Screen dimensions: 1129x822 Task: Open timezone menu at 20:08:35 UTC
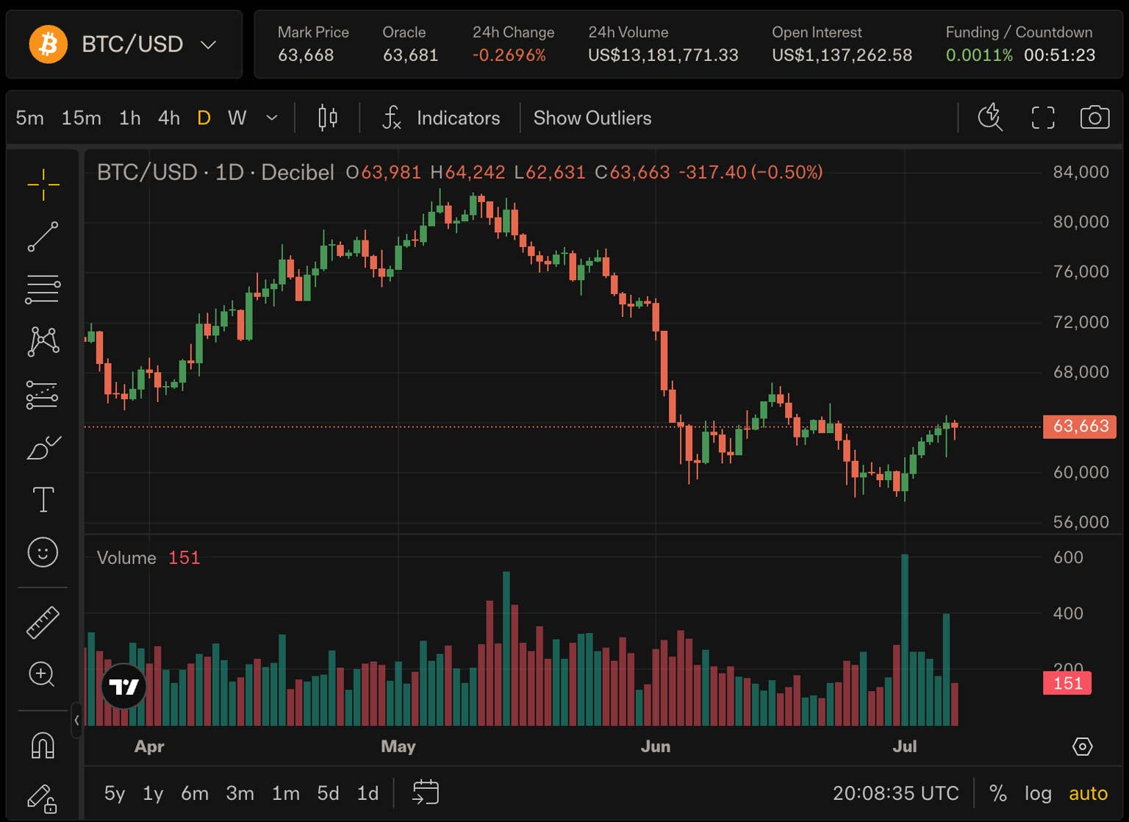[896, 793]
